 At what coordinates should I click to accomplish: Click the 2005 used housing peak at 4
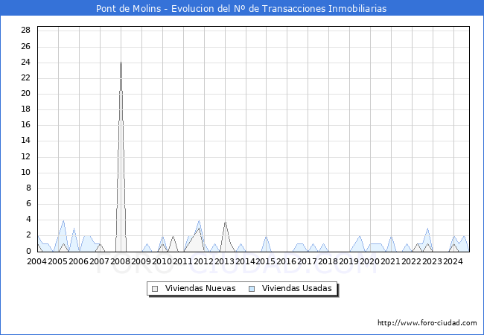(x=63, y=221)
